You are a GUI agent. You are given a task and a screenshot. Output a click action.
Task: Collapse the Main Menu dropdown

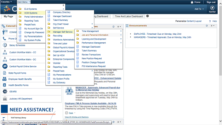(x=24, y=2)
